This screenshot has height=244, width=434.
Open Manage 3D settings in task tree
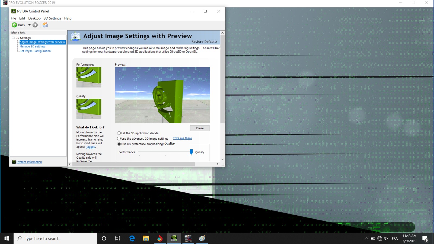pyautogui.click(x=32, y=46)
